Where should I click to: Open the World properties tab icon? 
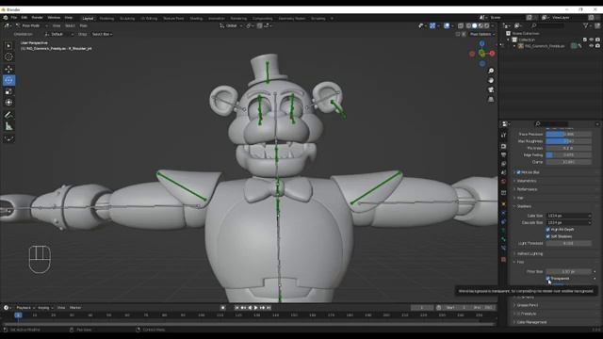[x=504, y=182]
